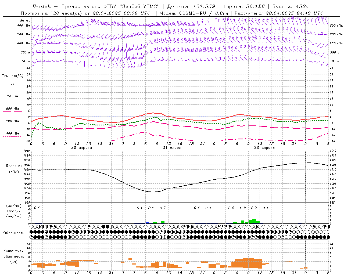Select the Осадки precipitation label

coord(14,211)
